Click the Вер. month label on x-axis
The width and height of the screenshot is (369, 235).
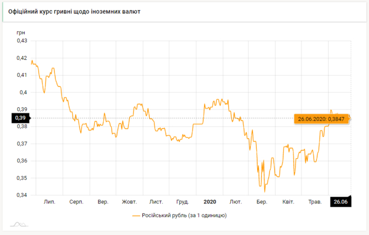[103, 202]
